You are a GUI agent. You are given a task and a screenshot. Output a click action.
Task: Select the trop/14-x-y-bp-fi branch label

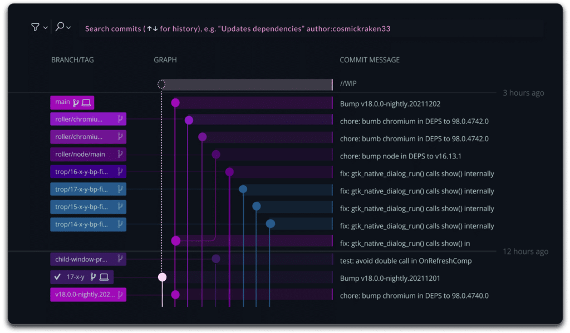[x=83, y=224]
